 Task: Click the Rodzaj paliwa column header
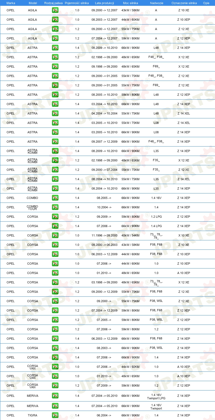pos(53,3)
